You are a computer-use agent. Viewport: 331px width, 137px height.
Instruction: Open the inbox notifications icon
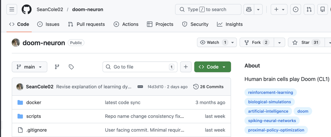point(322,9)
